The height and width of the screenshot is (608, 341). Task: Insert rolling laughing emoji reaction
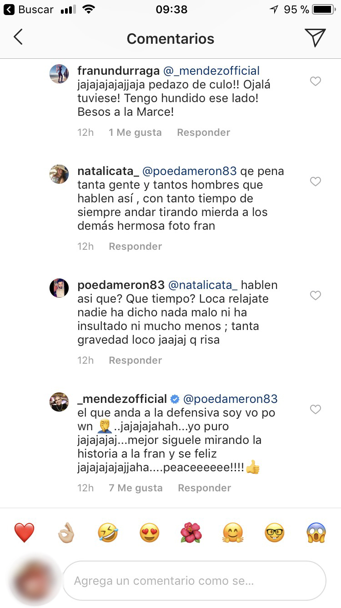click(x=108, y=532)
